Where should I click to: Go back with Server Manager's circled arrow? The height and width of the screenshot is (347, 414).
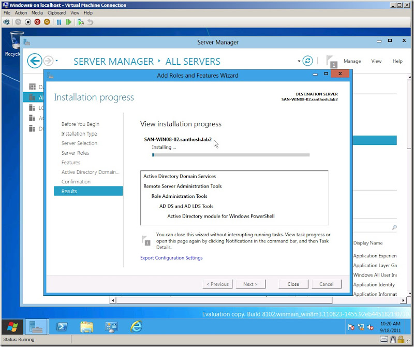pos(35,61)
